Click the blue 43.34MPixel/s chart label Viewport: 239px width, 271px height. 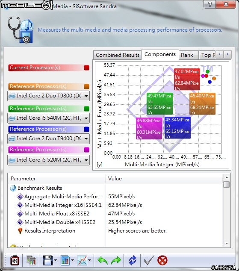click(178, 128)
